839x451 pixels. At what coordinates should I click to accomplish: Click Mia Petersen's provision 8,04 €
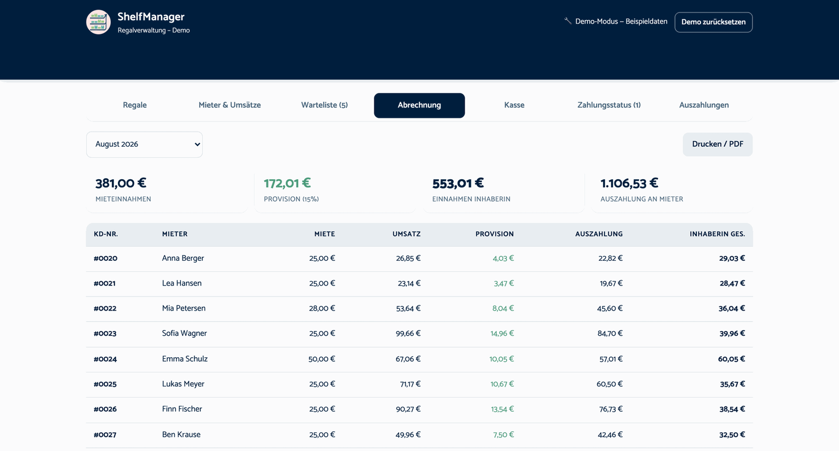pyautogui.click(x=503, y=309)
